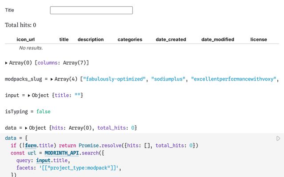Click the description column header
Viewport: 284px width, 177px height.
pos(91,39)
